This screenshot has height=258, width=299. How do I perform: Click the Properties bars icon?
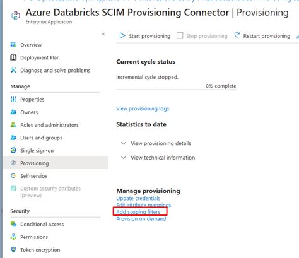[13, 99]
